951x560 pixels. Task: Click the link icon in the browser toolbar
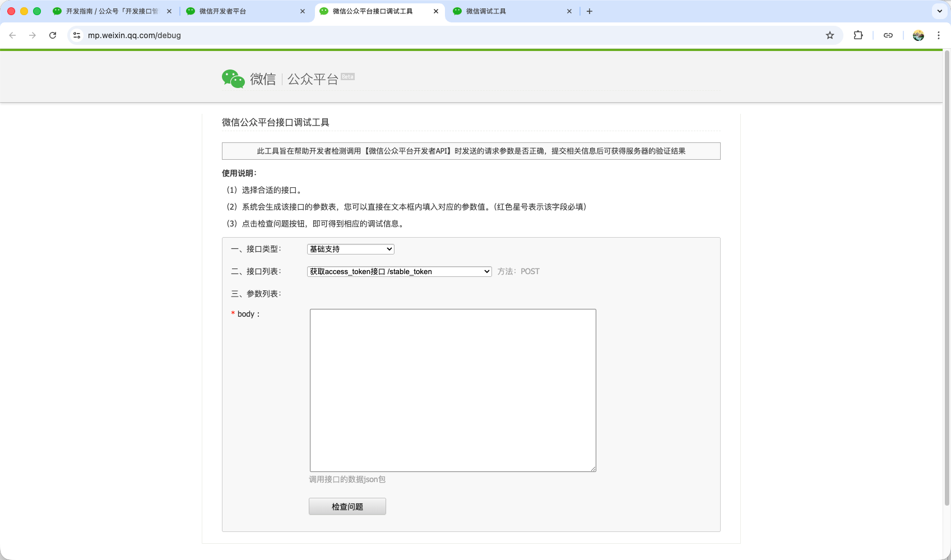pyautogui.click(x=888, y=35)
